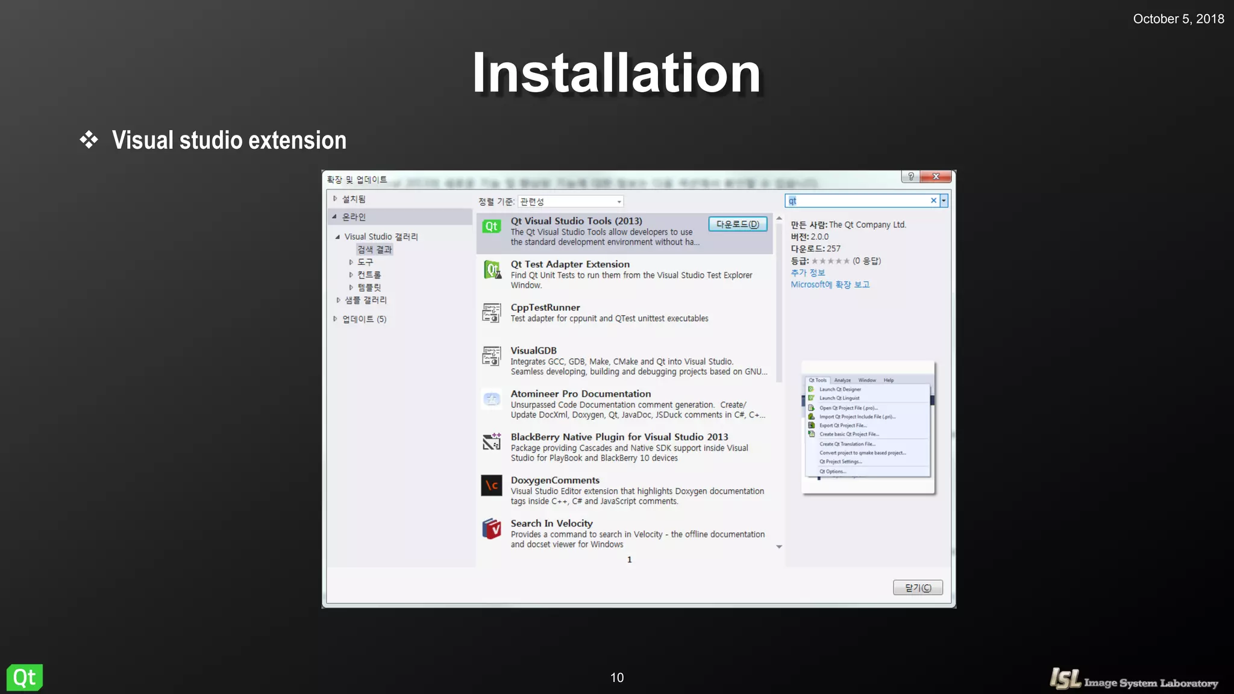The width and height of the screenshot is (1234, 694).
Task: Open the 추가 정보 link
Action: pos(807,273)
